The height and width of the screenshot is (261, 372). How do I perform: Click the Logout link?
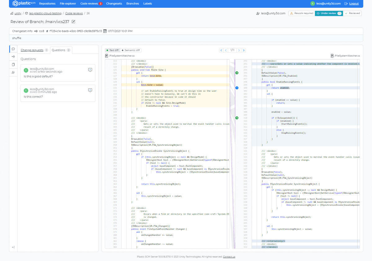352,4
